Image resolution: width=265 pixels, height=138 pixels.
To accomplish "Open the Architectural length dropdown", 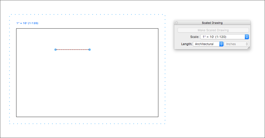I will pos(208,44).
